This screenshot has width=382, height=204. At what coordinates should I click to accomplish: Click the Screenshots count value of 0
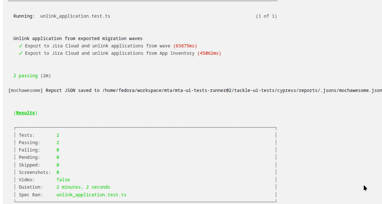coord(58,172)
